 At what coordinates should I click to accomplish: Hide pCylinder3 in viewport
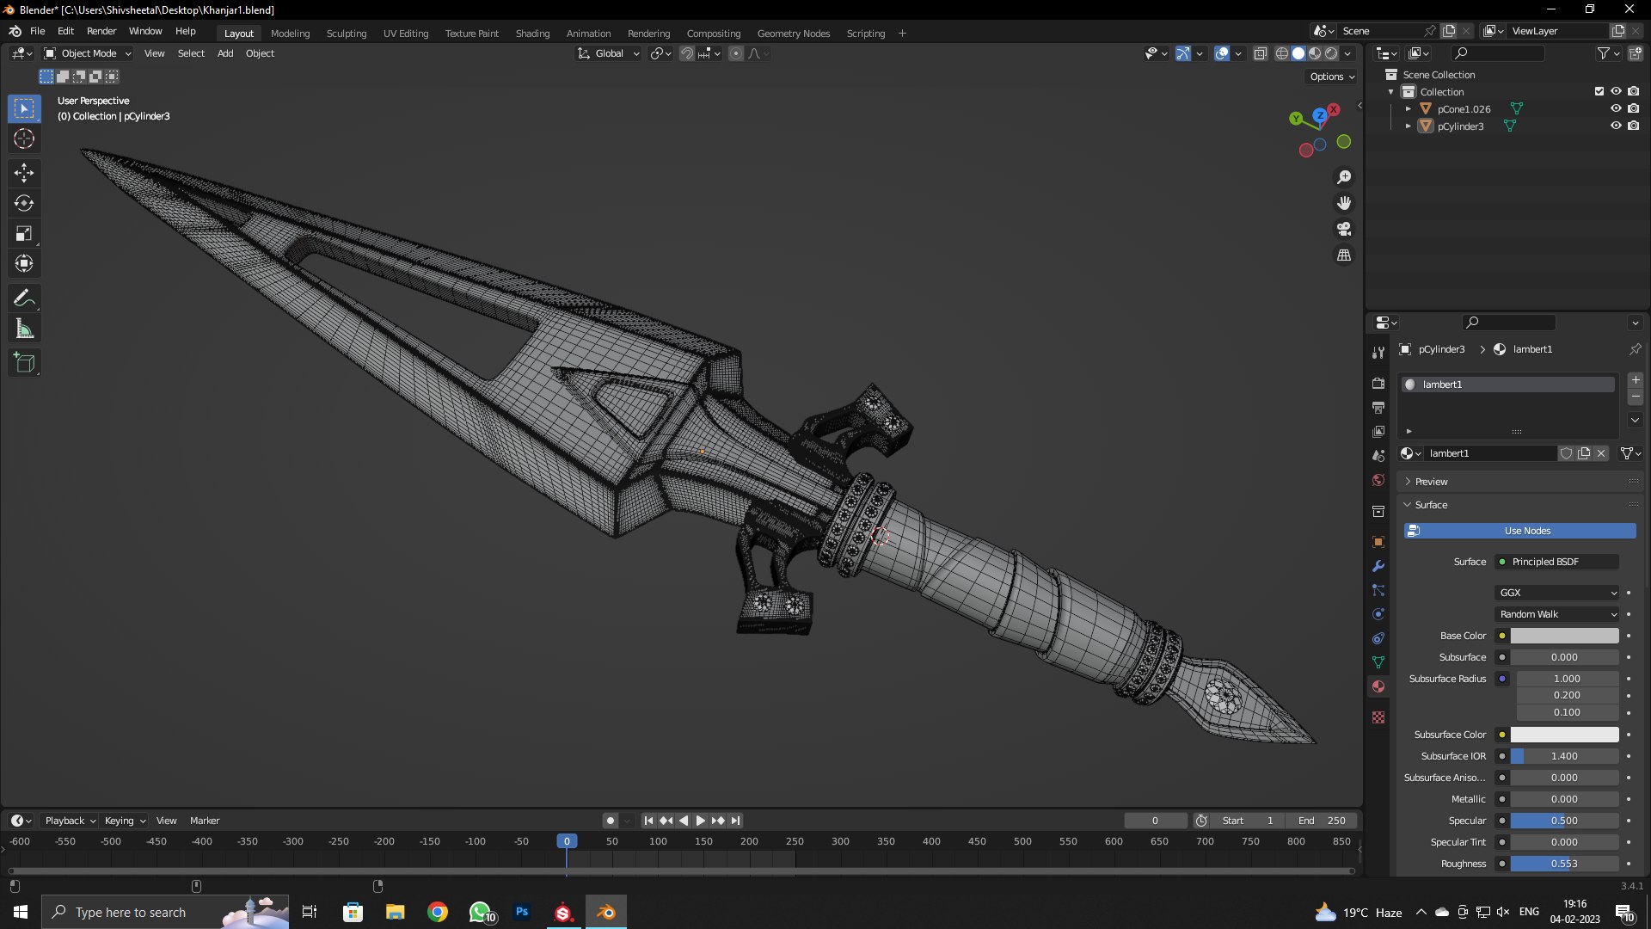pyautogui.click(x=1616, y=126)
